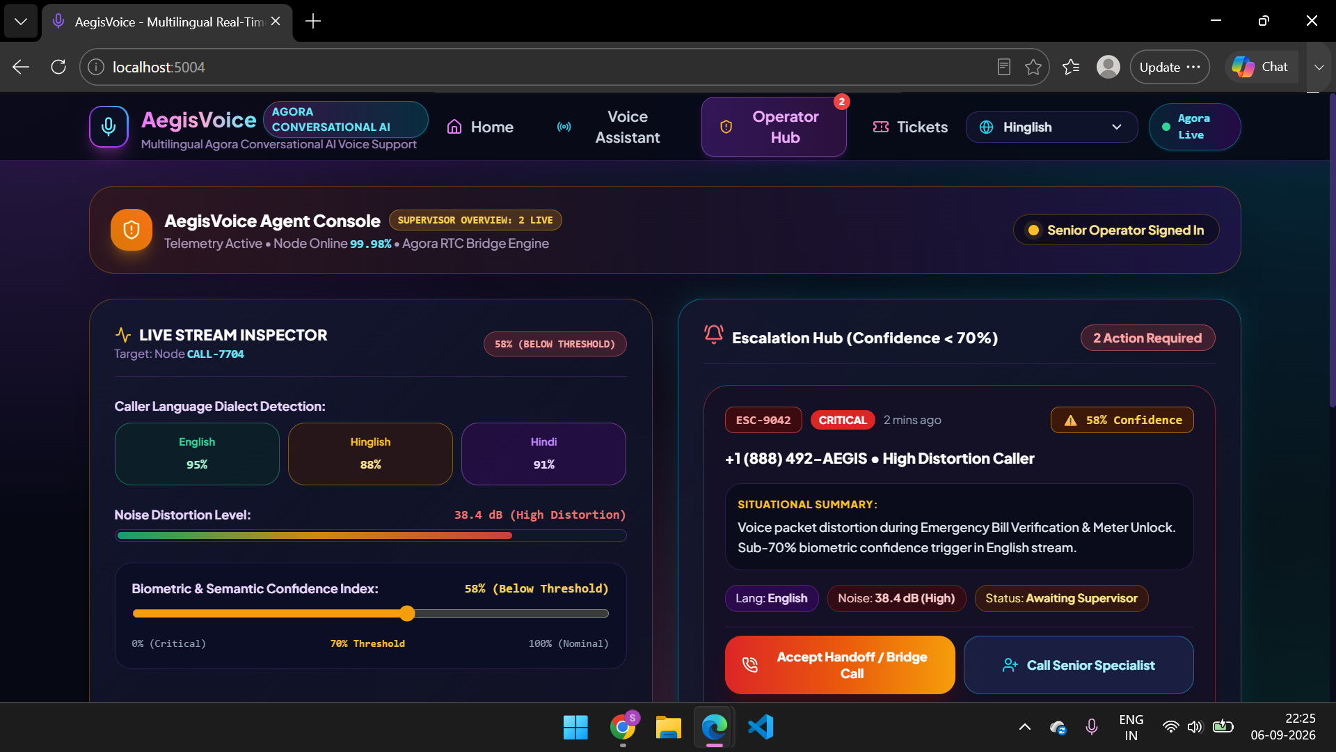Image resolution: width=1336 pixels, height=752 pixels.
Task: Open the Windows Start menu
Action: pos(575,727)
